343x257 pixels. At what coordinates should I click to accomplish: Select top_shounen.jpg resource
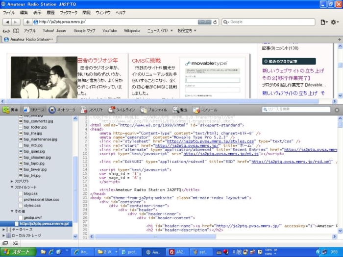(37, 157)
